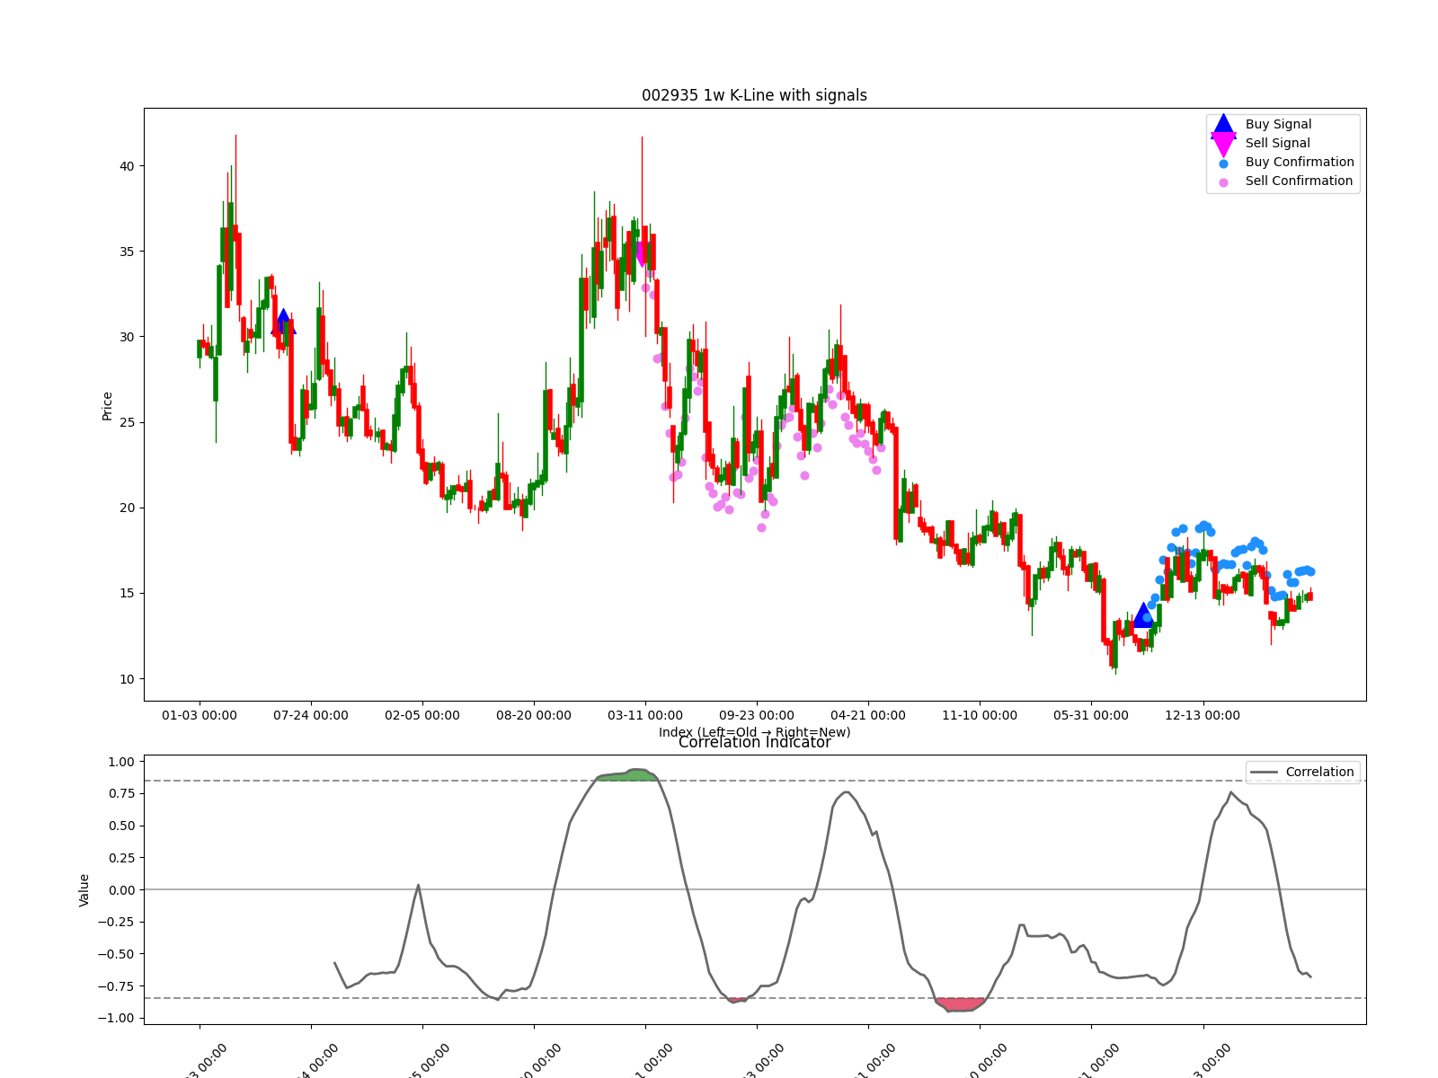Screen dimensions: 1438x1078
Task: Click the '05-31 00:00' price chart x-axis tick
Action: click(1091, 715)
